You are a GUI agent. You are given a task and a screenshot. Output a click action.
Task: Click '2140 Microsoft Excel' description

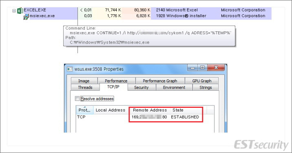coord(177,10)
